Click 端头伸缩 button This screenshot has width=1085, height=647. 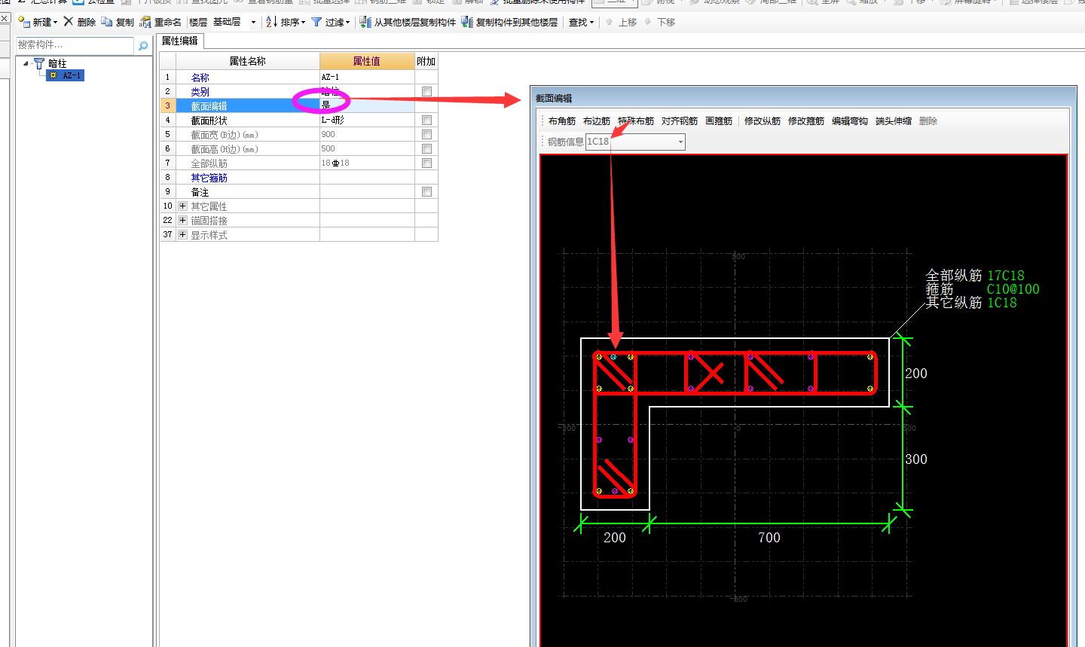click(894, 121)
